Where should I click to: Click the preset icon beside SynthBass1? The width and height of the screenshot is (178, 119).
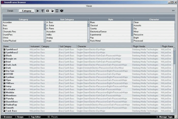click(x=4, y=49)
